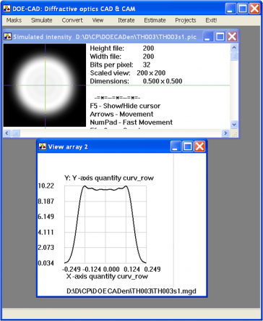Open the Estimate menu
The image size is (263, 321).
(155, 20)
